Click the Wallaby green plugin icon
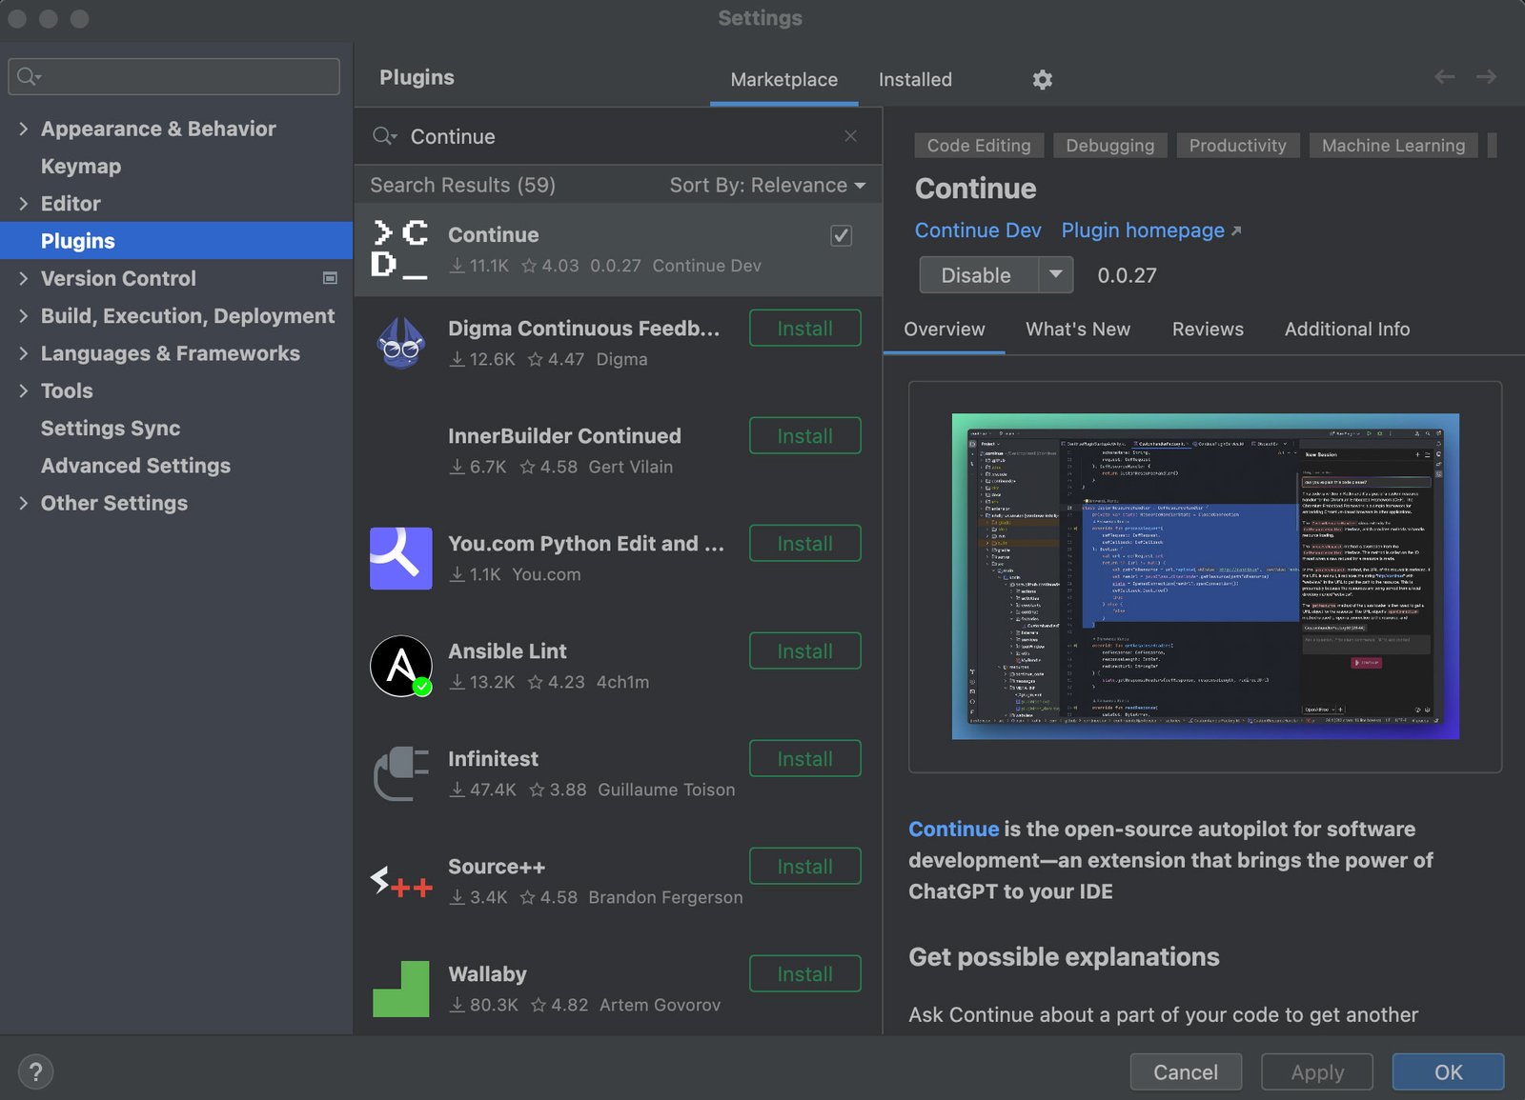This screenshot has width=1525, height=1100. (x=400, y=989)
